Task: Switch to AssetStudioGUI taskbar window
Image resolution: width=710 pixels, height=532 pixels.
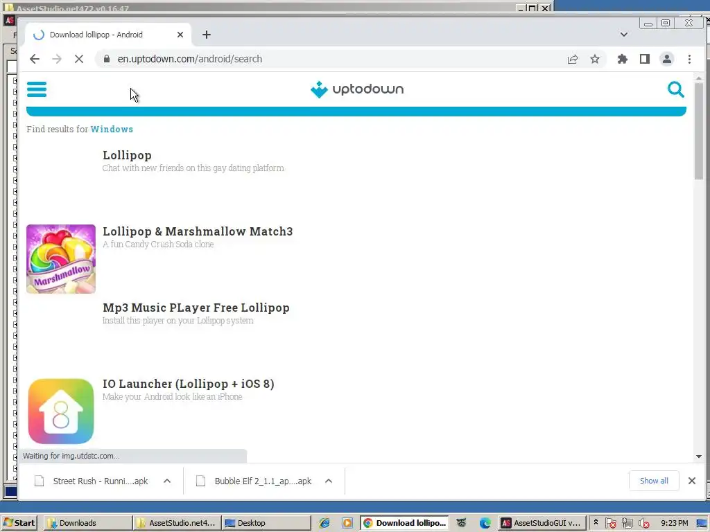Action: coord(542,523)
